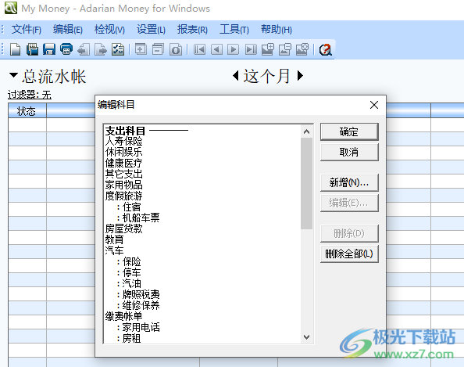Viewport: 464px width, 367px height.
Task: Click the open file icon in toolbar
Action: 32,49
